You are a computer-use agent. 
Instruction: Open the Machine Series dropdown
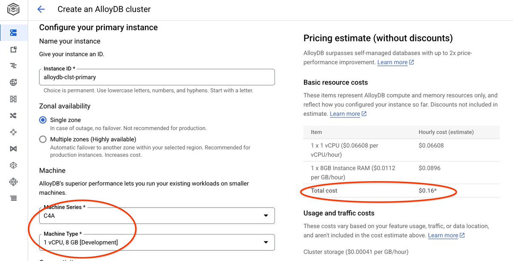tap(157, 216)
